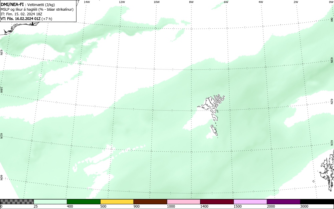This screenshot has width=334, height=209.
Task: Select the pink 1000–1400 legend swatch
Action: tap(184, 202)
